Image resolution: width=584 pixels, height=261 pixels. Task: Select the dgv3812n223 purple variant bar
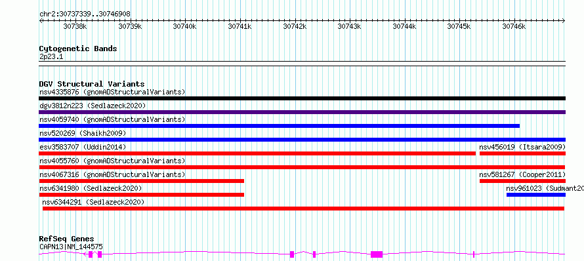pos(302,112)
